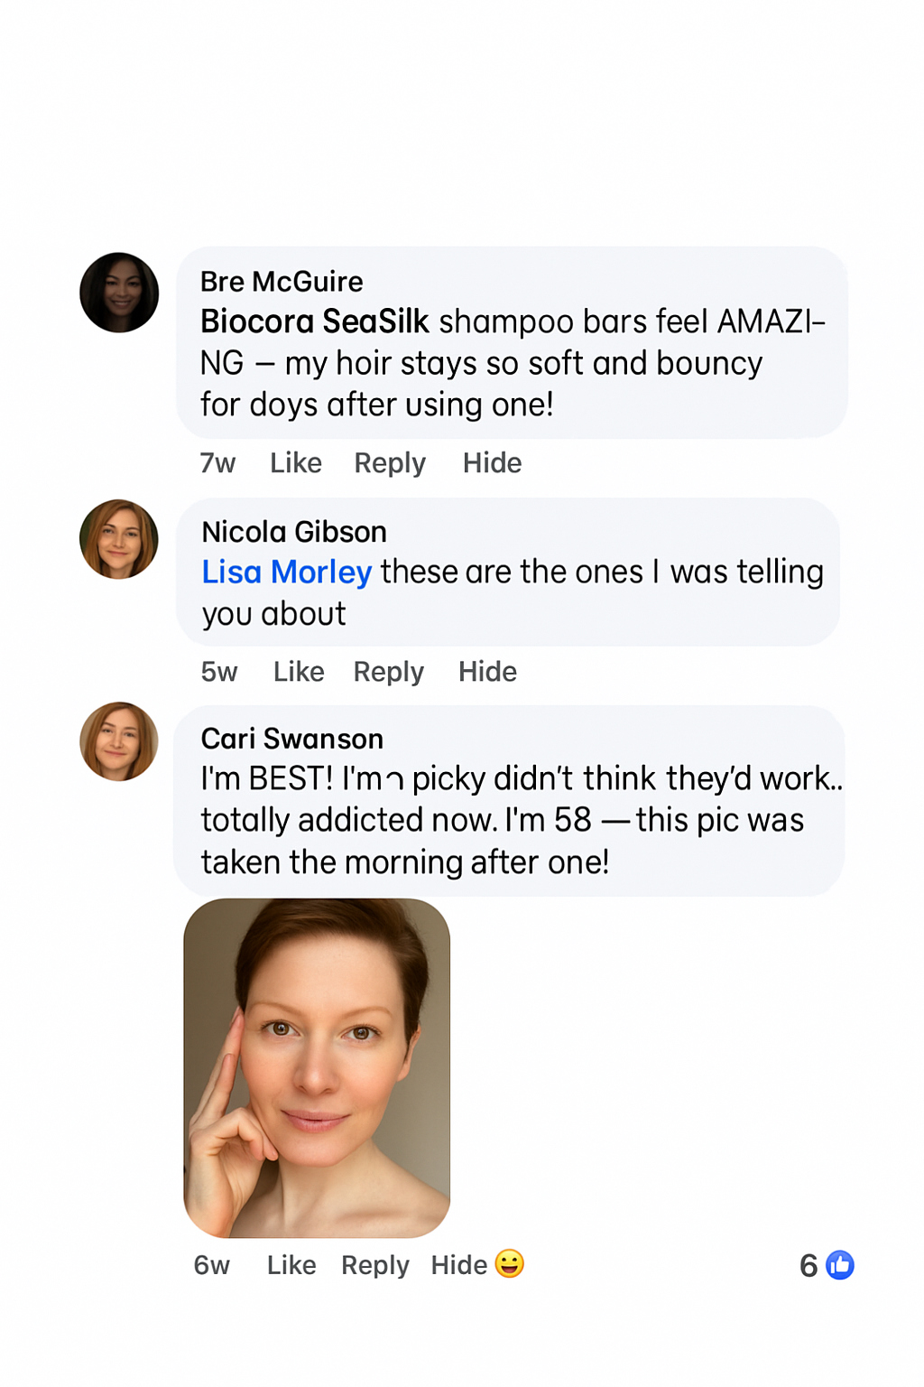The width and height of the screenshot is (924, 1387).
Task: Hide Cari Swanson's comment
Action: click(458, 1265)
